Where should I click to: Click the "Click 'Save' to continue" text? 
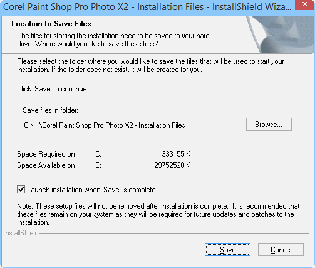tap(53, 89)
